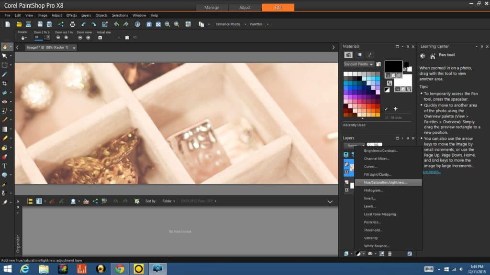Open the Palettes dropdown in the toolbar
This screenshot has height=275, width=490.
[259, 24]
